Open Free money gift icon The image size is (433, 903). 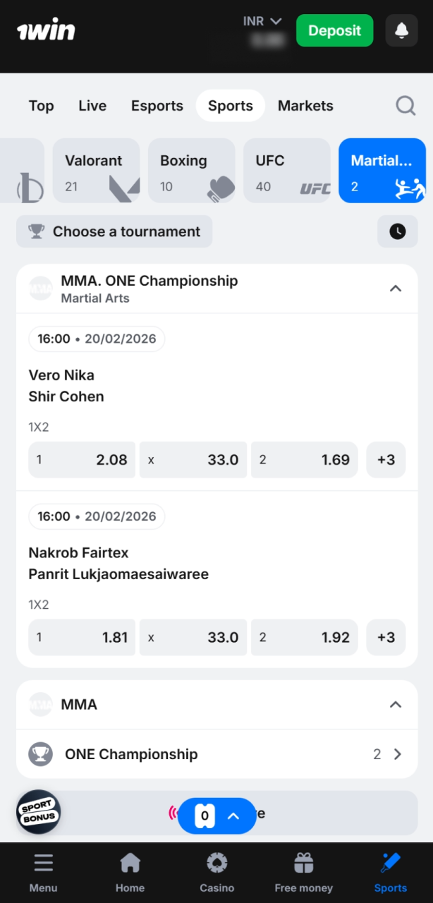pos(303,862)
